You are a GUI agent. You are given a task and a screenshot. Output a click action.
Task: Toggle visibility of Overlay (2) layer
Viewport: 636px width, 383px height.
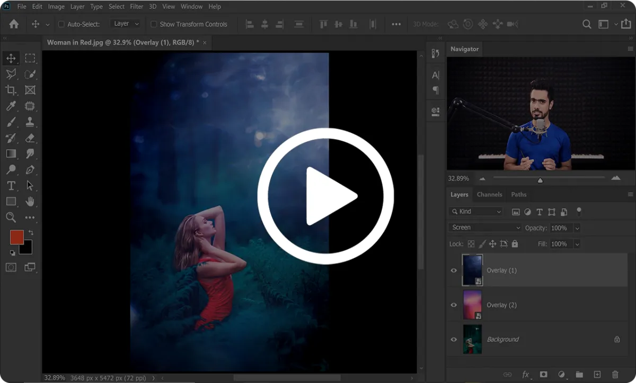click(x=454, y=305)
